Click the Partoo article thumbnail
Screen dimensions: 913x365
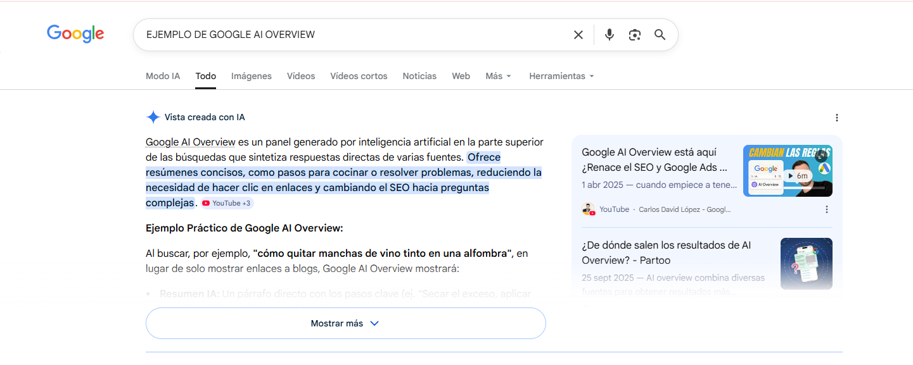click(807, 264)
